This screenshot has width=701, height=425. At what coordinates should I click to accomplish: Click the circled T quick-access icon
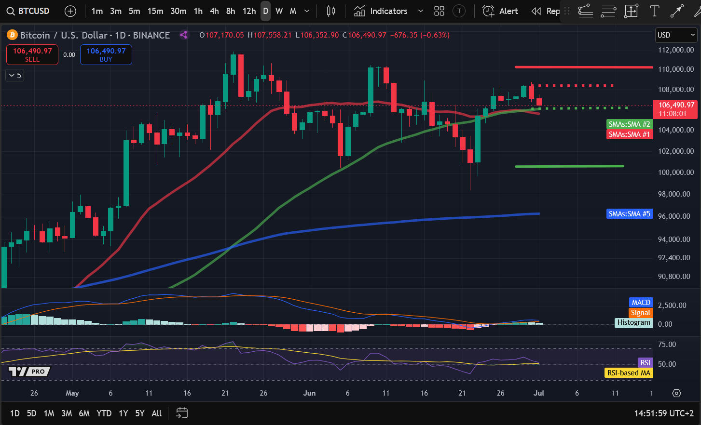[459, 11]
